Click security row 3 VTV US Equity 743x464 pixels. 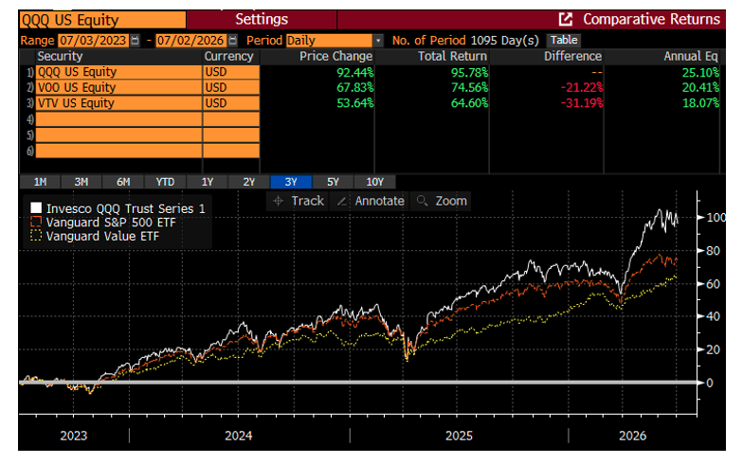[x=118, y=103]
